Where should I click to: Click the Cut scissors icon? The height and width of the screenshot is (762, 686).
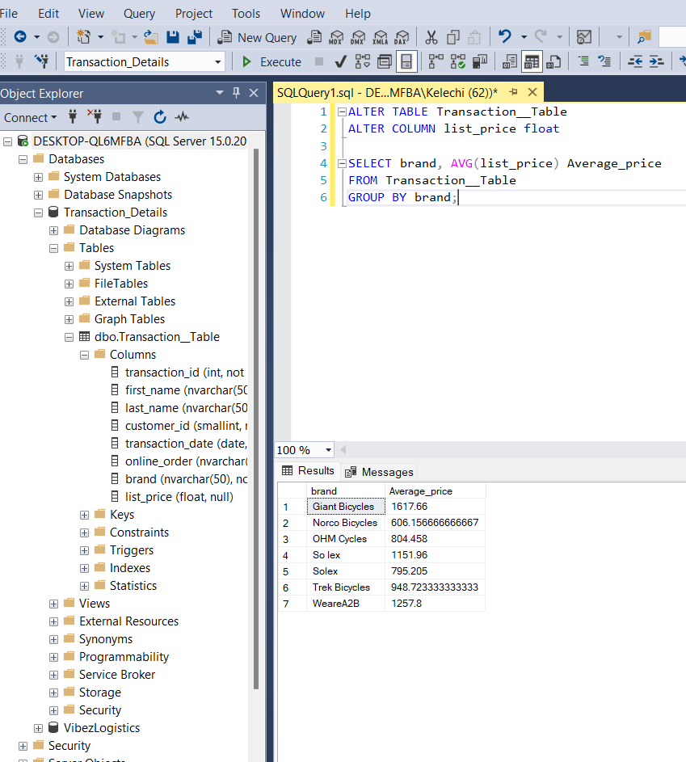431,37
